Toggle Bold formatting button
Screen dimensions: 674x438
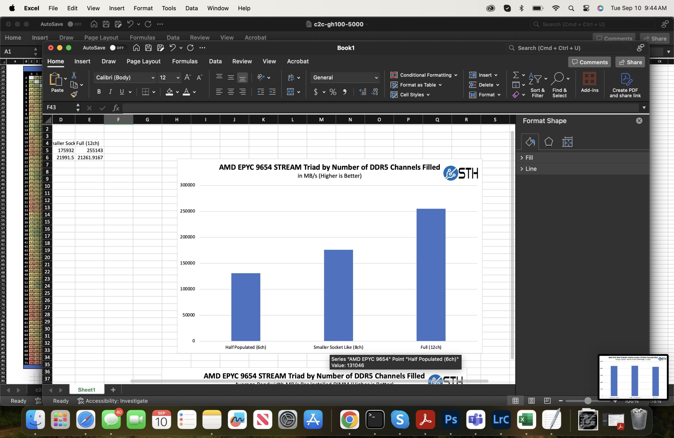coord(99,92)
